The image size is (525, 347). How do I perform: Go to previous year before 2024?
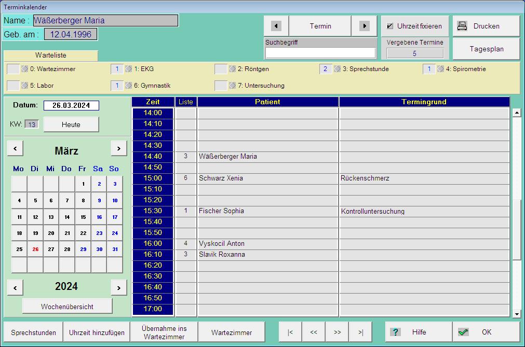click(16, 288)
